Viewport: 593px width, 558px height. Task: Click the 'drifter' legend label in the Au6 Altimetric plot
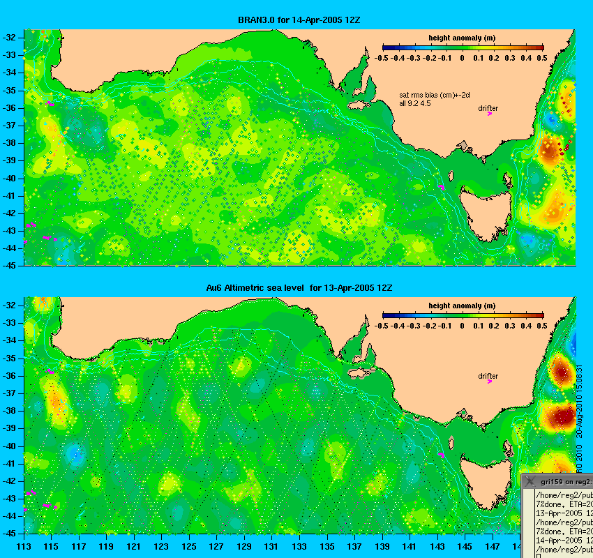point(488,376)
